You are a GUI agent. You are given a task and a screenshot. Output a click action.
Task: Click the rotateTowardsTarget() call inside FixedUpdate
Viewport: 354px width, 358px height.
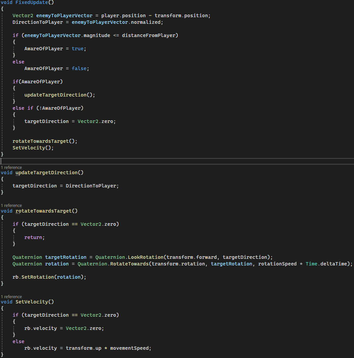45,141
